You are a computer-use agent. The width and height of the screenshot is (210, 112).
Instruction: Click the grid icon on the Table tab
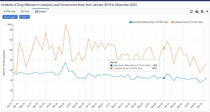[22, 12]
